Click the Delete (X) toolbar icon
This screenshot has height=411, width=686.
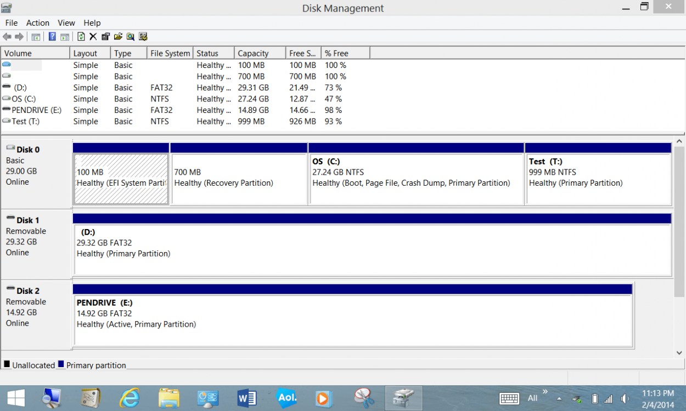[93, 37]
